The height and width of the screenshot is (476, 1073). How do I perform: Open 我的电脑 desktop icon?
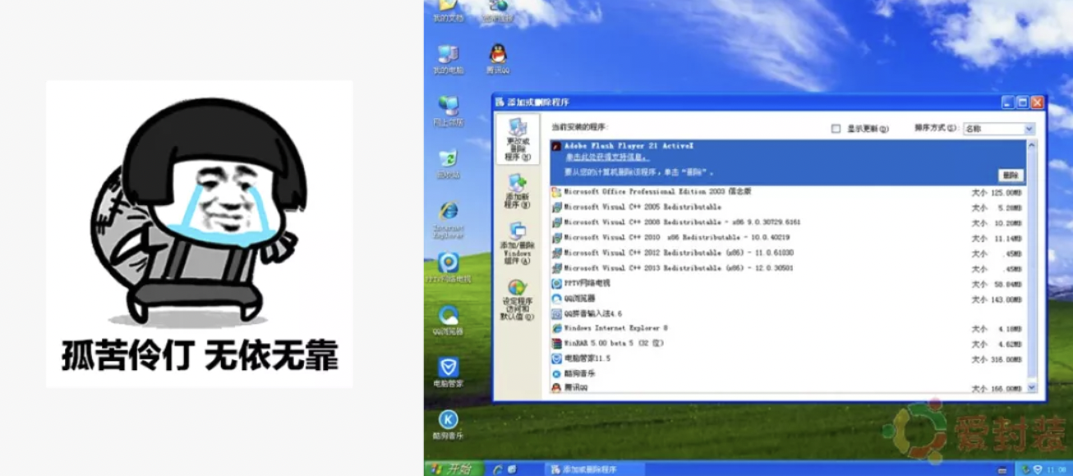(x=448, y=57)
